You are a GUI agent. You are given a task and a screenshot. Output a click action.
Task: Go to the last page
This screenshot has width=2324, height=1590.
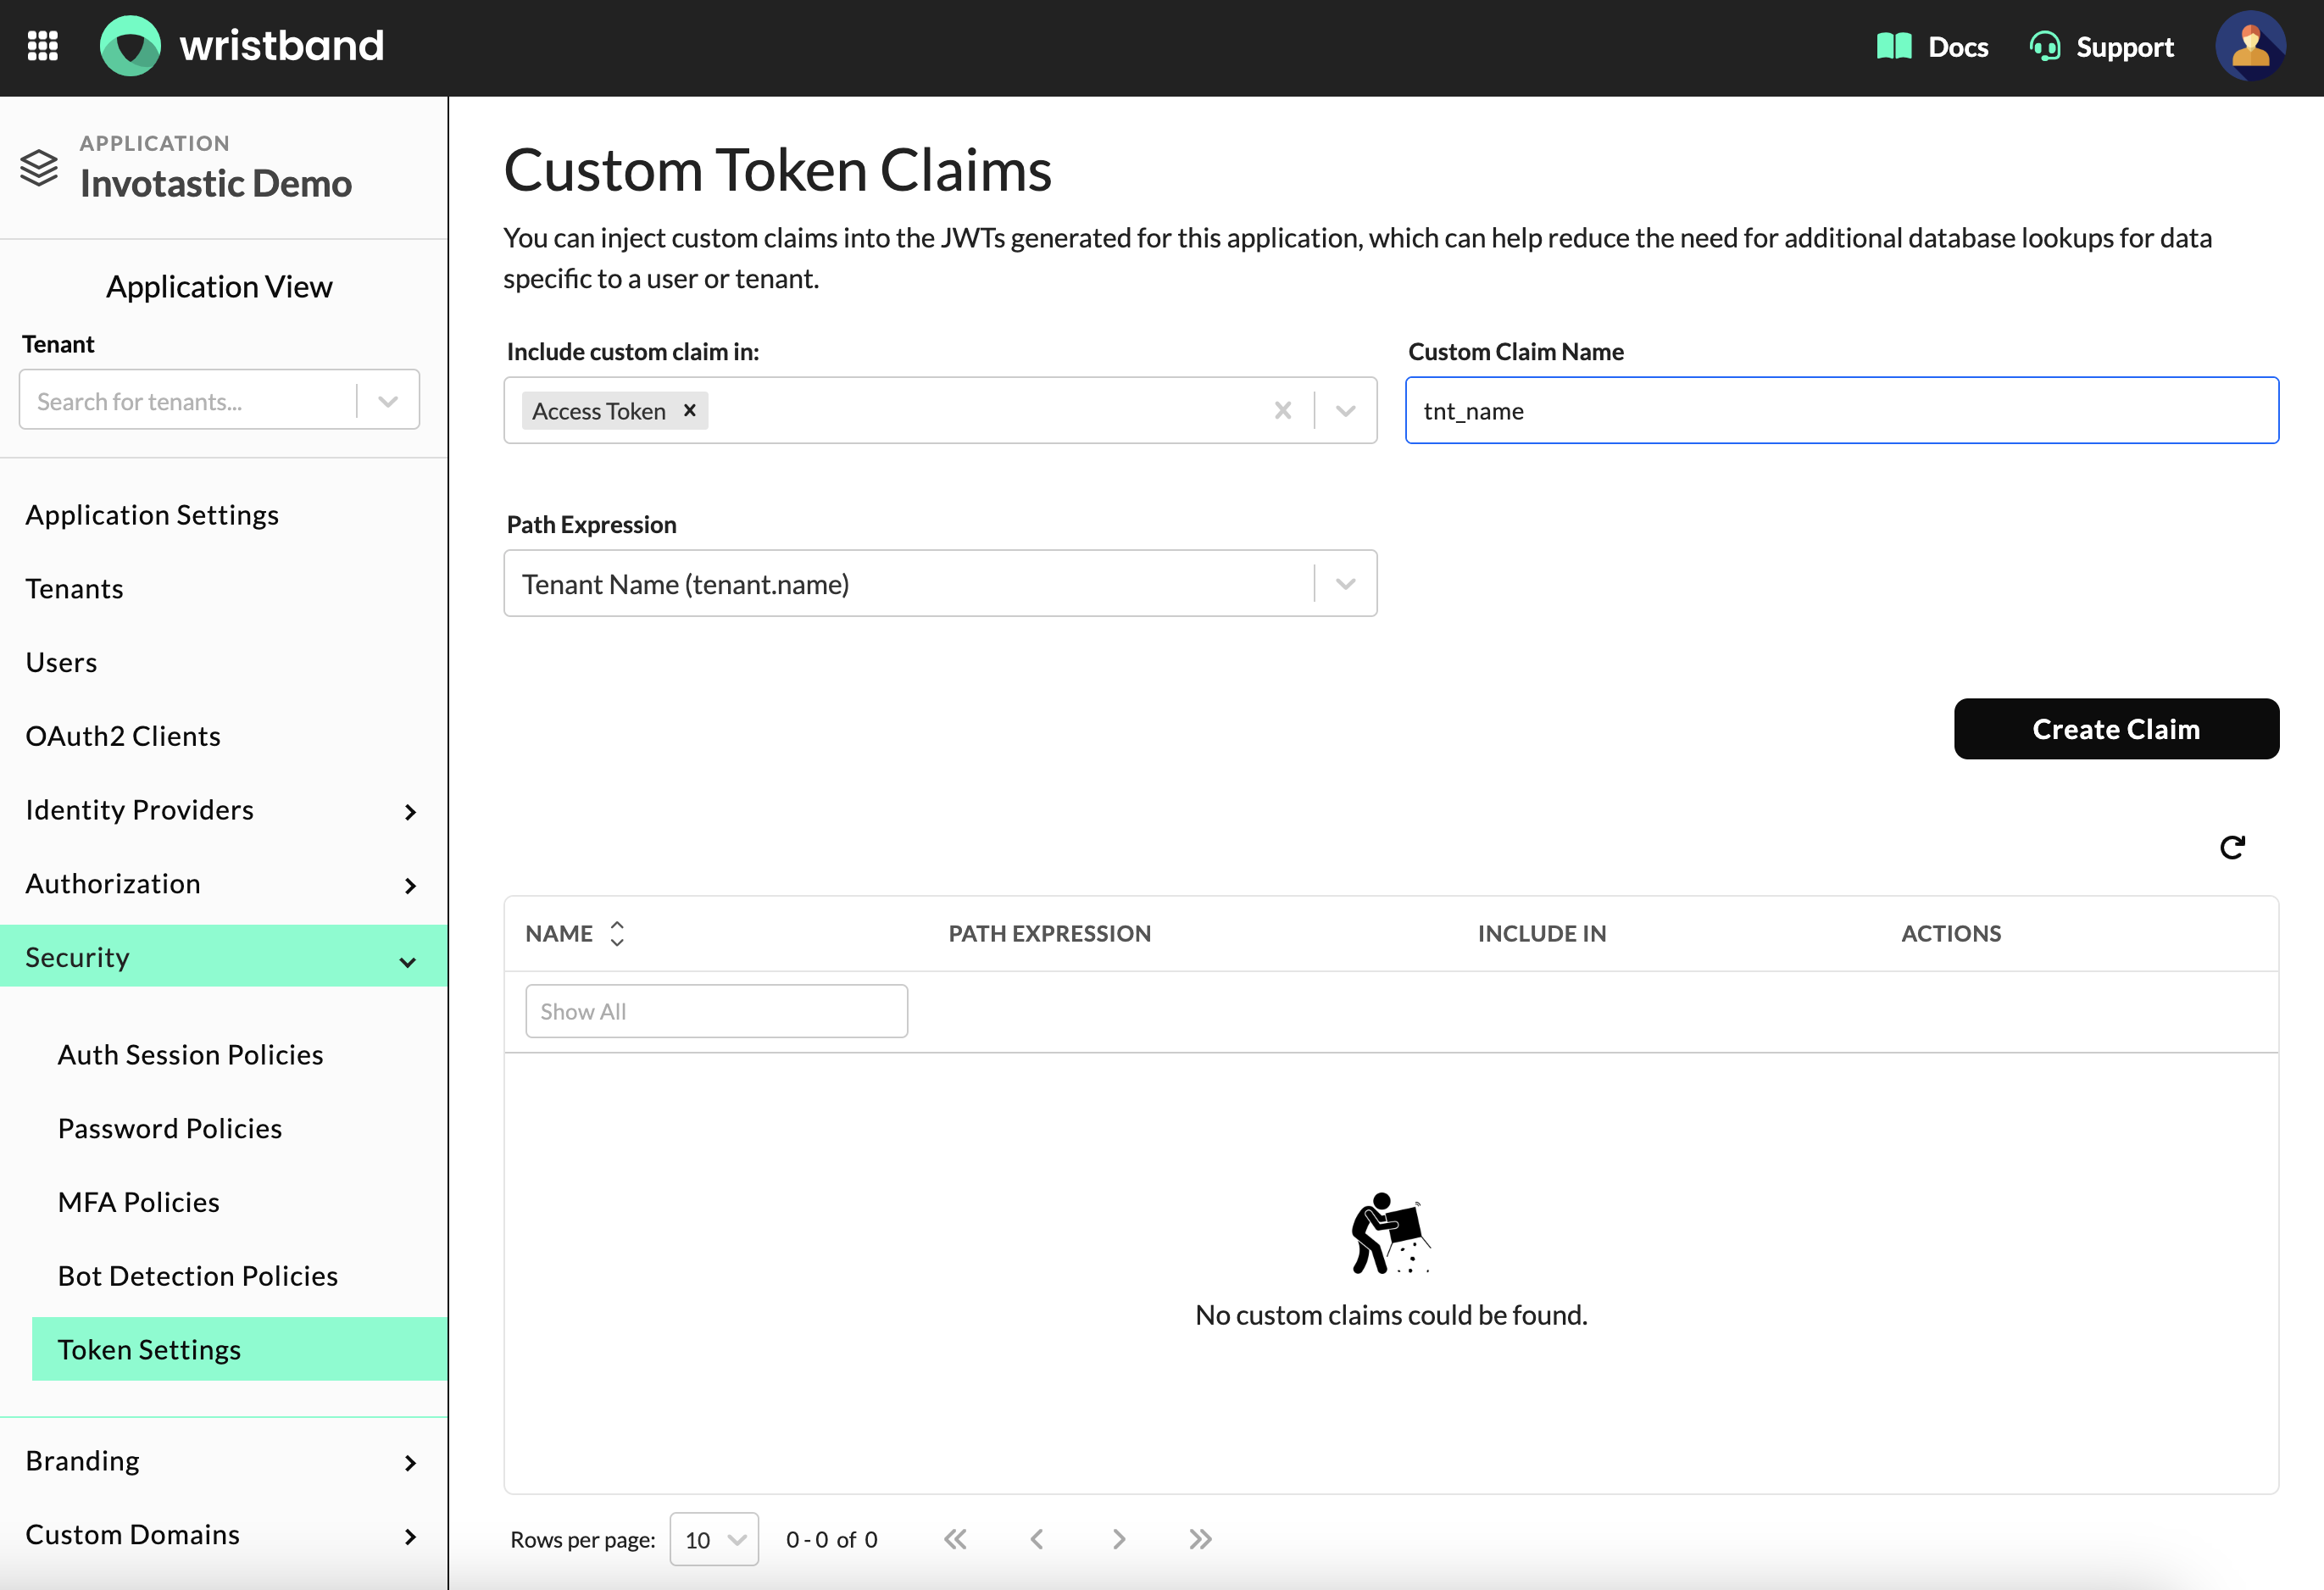click(x=1200, y=1539)
